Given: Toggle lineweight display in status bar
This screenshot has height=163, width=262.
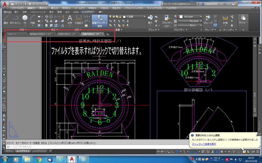Looking at the screenshot, I should pyautogui.click(x=203, y=151).
